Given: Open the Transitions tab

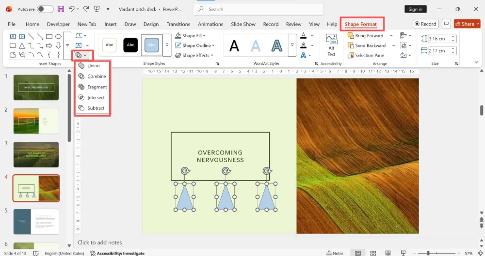Looking at the screenshot, I should click(x=178, y=24).
